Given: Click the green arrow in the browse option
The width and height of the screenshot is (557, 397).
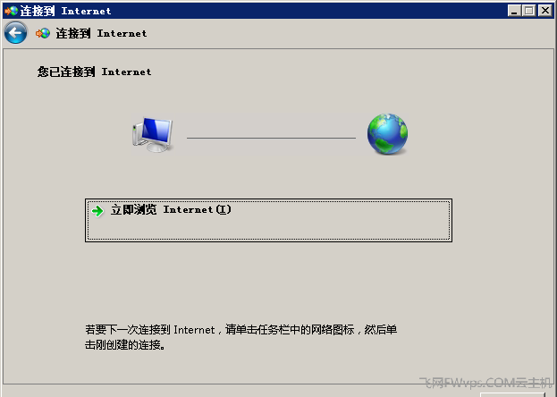Looking at the screenshot, I should click(97, 211).
